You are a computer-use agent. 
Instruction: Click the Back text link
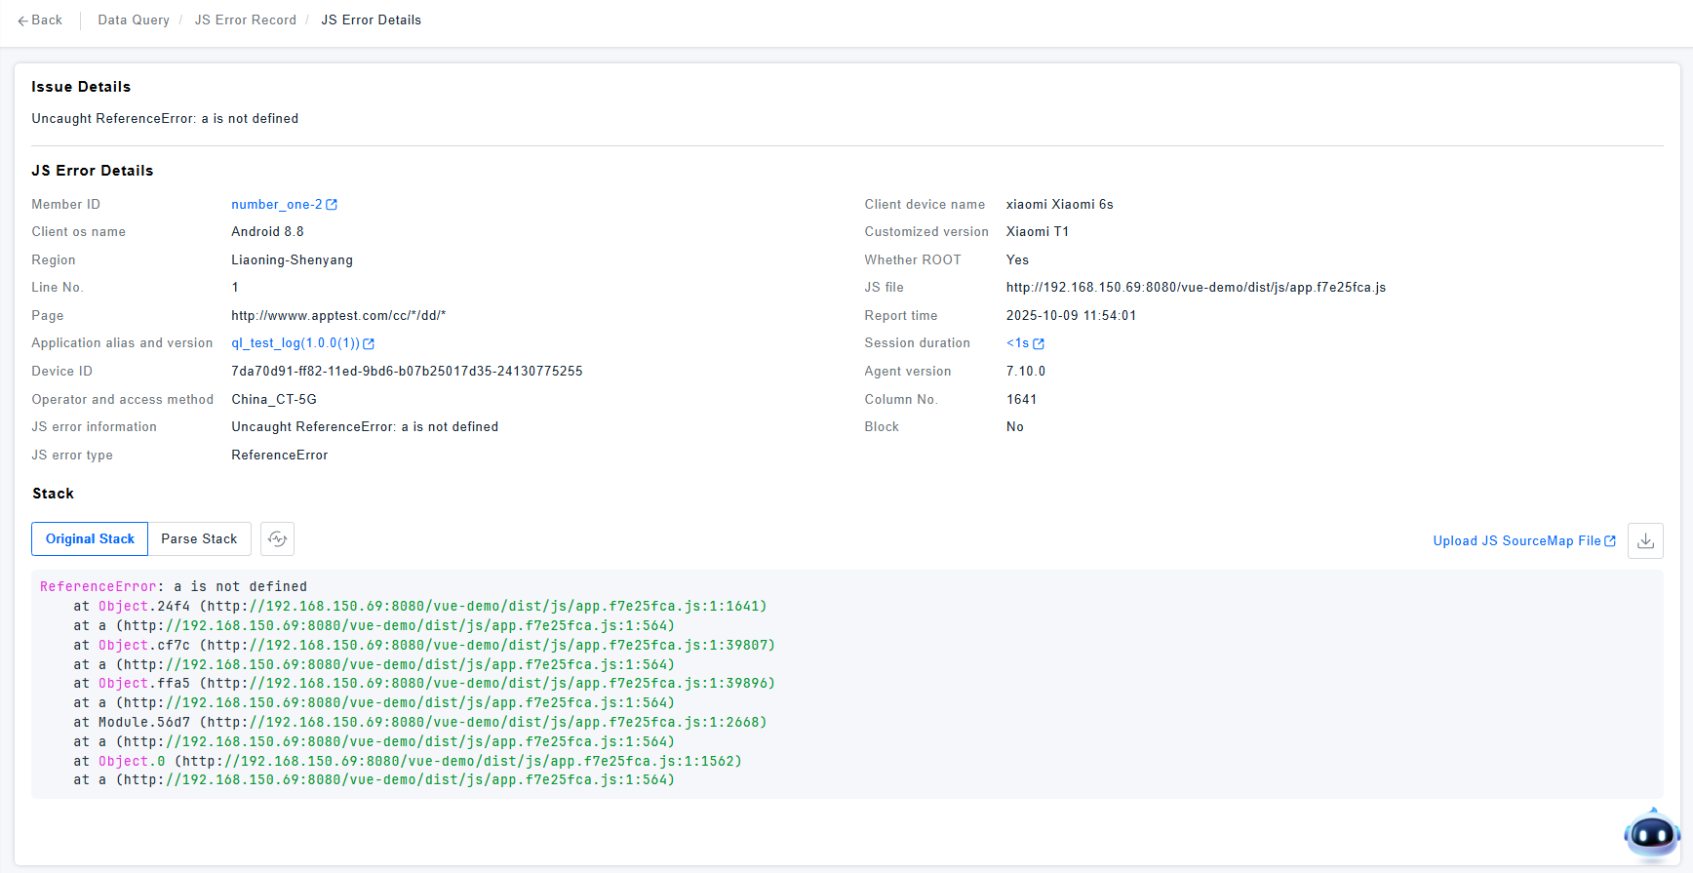(x=47, y=20)
